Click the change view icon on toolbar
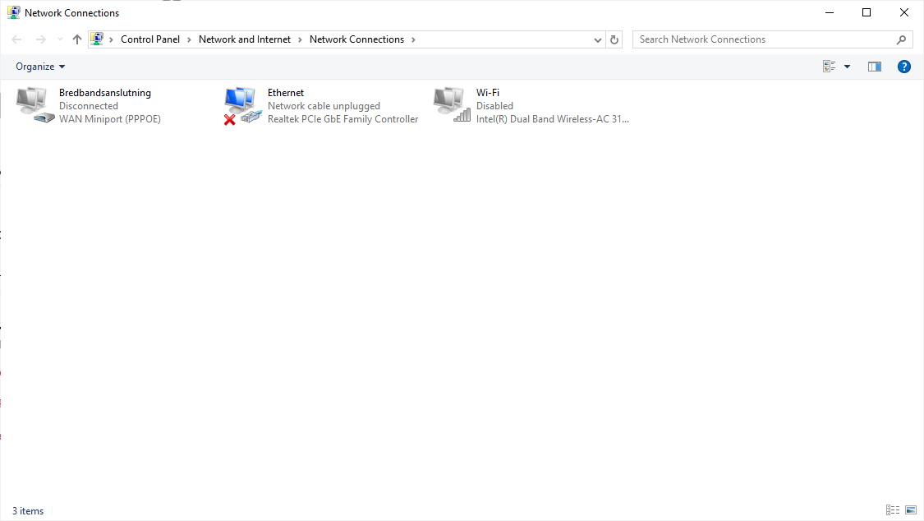Viewport: 924px width, 521px height. (x=829, y=66)
